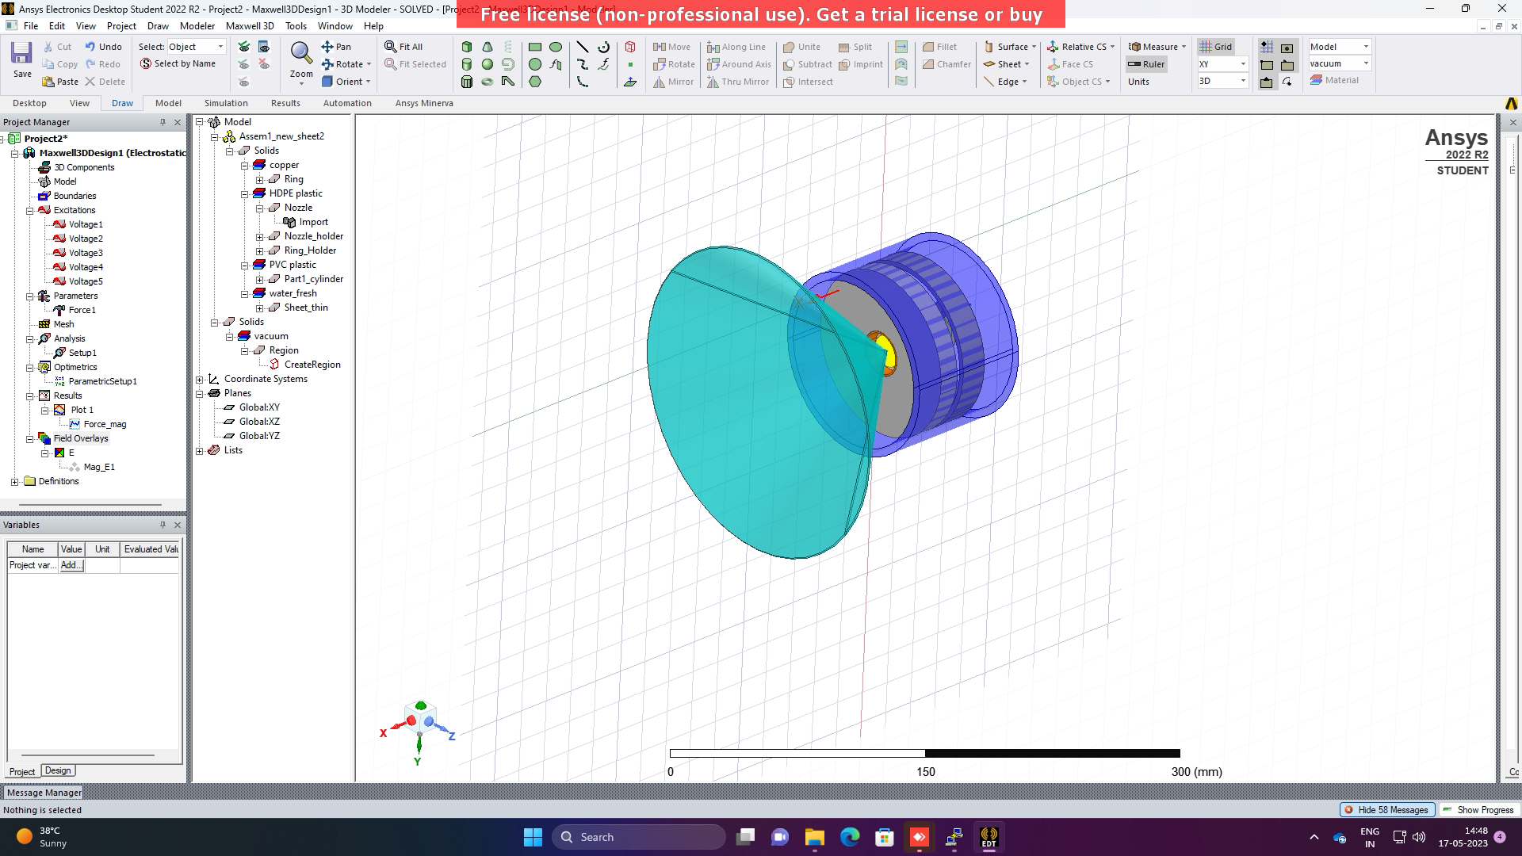
Task: Click the Draw rectangle icon
Action: [535, 47]
